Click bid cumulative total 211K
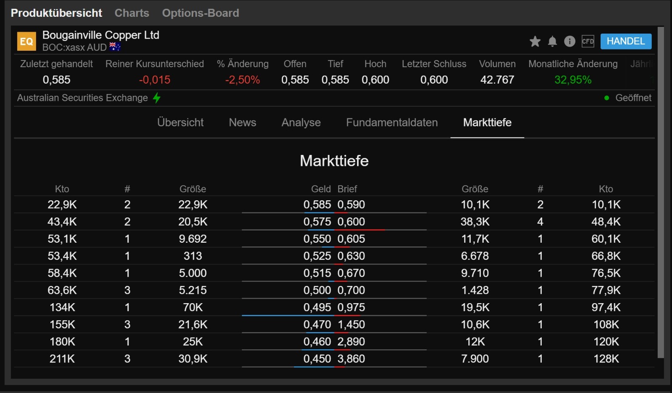672x393 pixels. [62, 359]
